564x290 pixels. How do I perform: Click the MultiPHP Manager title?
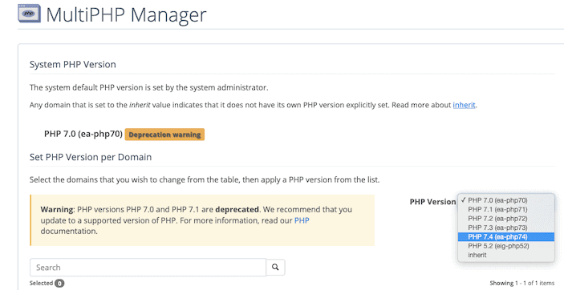[126, 15]
